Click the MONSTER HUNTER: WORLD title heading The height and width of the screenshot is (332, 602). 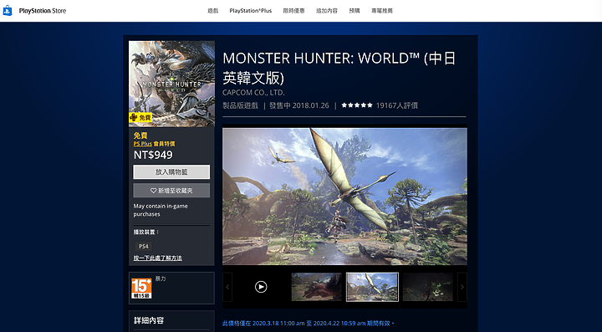tap(339, 68)
